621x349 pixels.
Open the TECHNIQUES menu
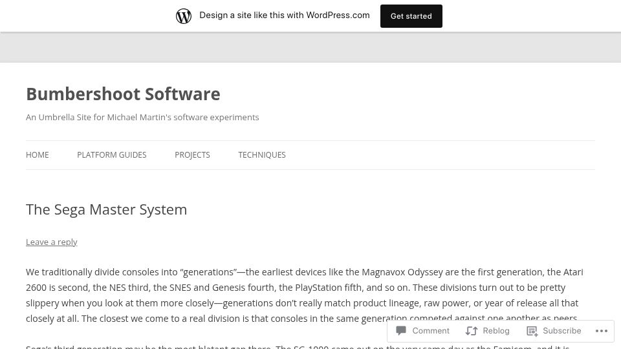pos(262,154)
